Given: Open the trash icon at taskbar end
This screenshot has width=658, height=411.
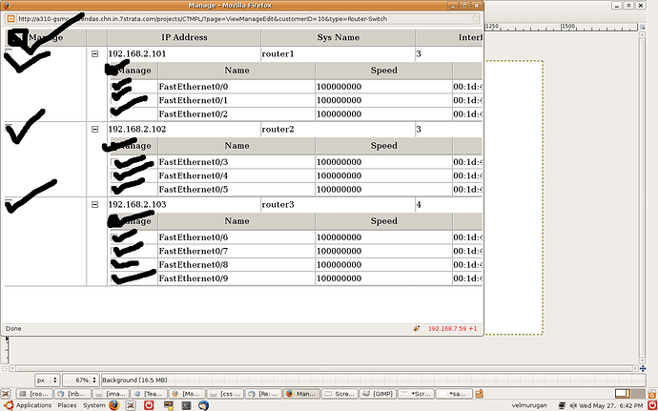Looking at the screenshot, I should point(651,394).
